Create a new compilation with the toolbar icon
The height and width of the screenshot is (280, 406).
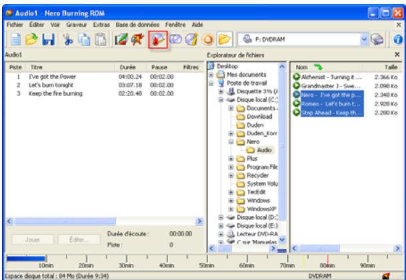pyautogui.click(x=15, y=39)
